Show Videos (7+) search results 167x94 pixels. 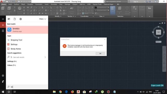[x=11, y=65]
